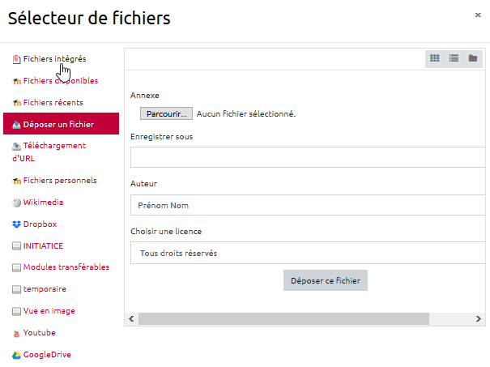
Task: Open the Dropbox repository
Action: point(40,224)
